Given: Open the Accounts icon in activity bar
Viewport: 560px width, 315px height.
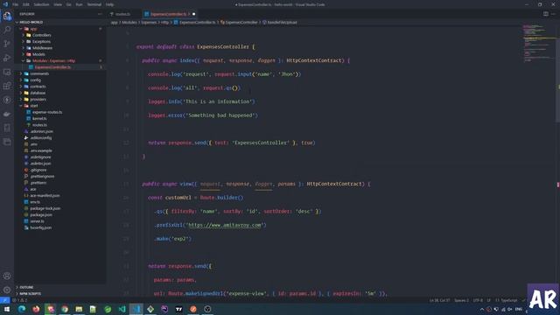Looking at the screenshot, I should [x=7, y=276].
